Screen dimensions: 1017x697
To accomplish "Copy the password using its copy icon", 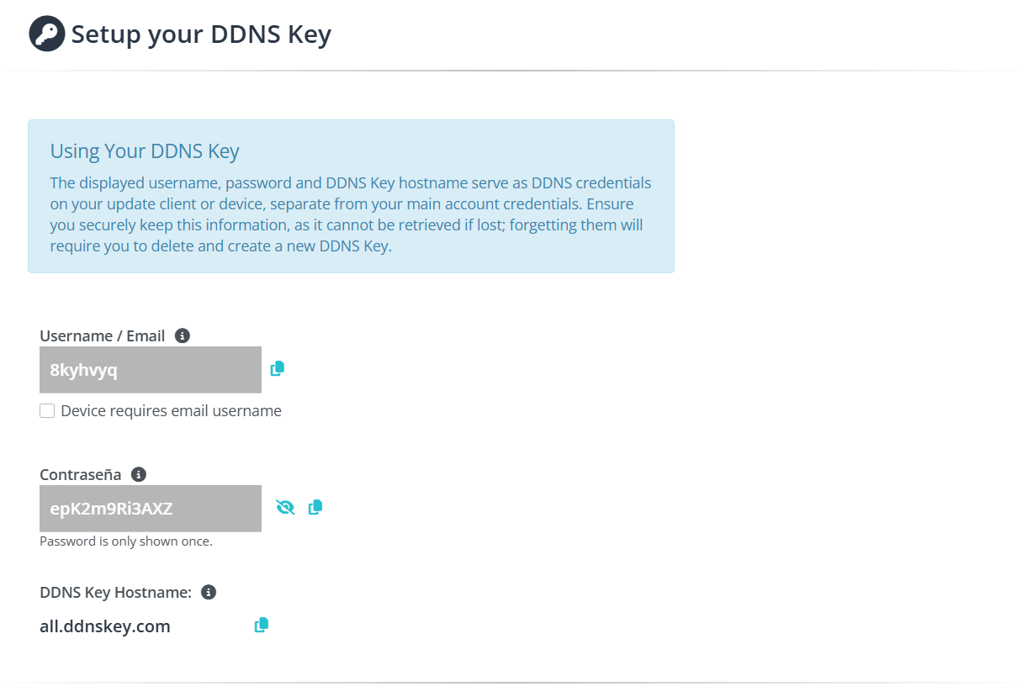I will pyautogui.click(x=315, y=507).
